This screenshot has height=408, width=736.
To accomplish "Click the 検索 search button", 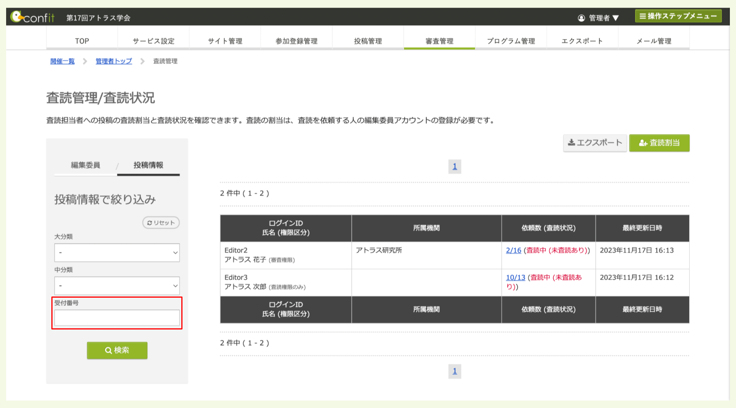I will click(x=117, y=350).
